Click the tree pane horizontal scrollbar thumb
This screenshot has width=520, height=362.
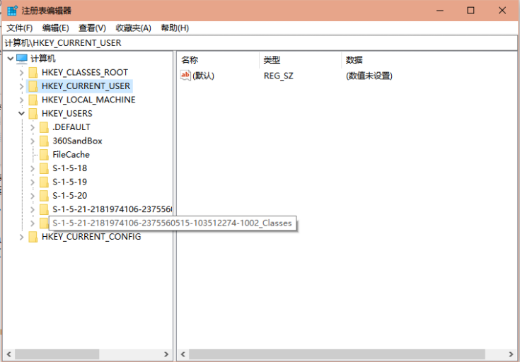tap(57, 354)
